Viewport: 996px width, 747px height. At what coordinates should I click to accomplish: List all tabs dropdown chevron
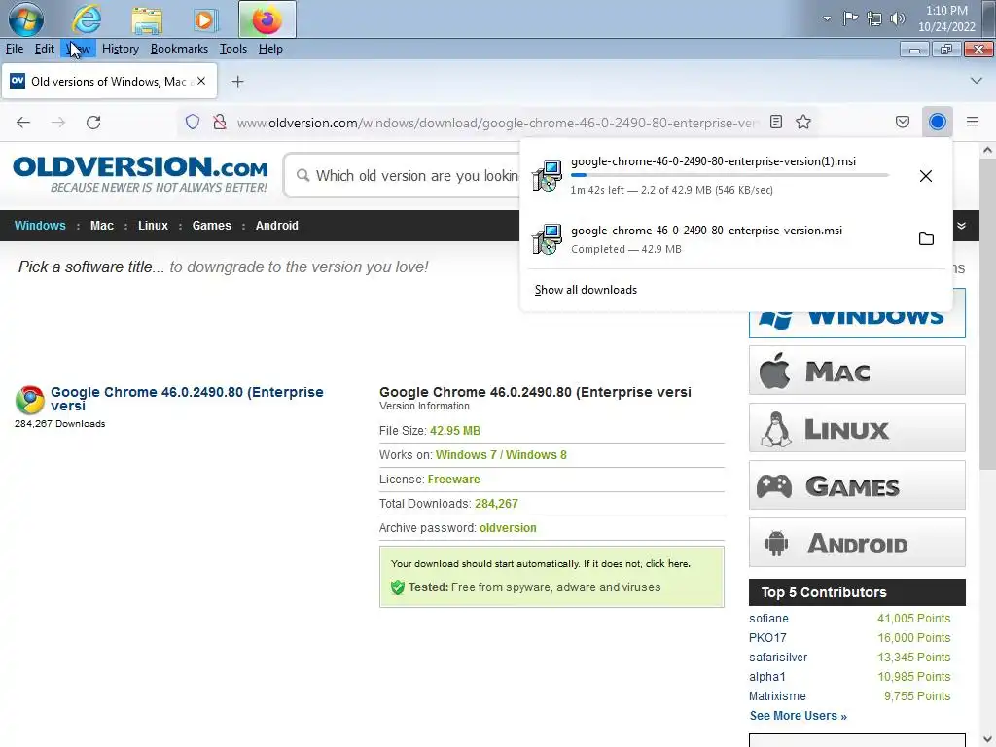tap(977, 81)
